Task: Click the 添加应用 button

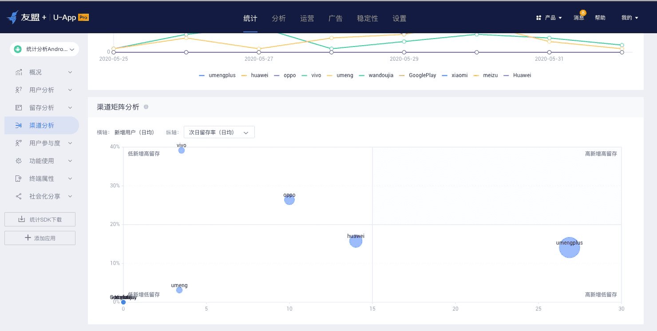Action: (x=40, y=238)
